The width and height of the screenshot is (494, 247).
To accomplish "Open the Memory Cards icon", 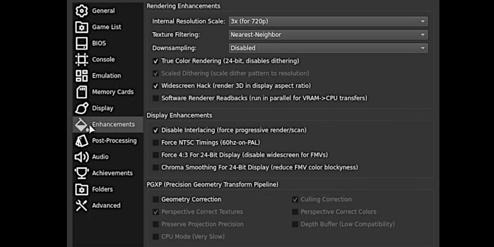I will click(82, 92).
